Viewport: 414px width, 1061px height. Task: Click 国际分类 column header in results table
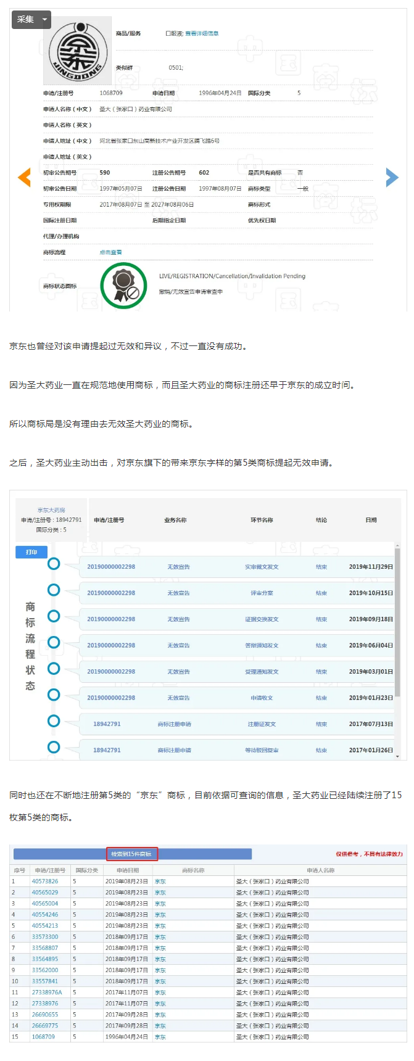(87, 870)
